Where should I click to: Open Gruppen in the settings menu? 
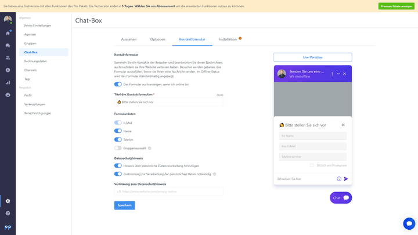tap(30, 44)
